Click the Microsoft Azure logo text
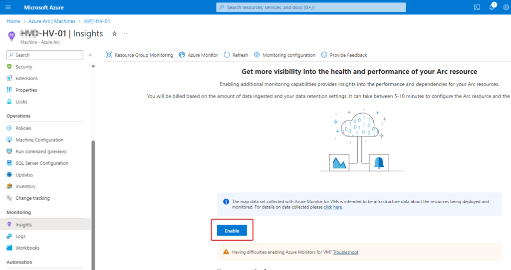The height and width of the screenshot is (270, 511). pos(44,7)
